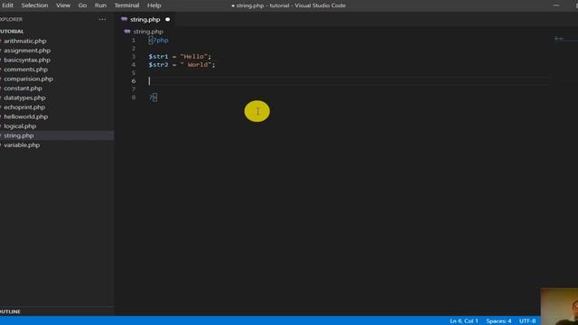The width and height of the screenshot is (578, 325).
Task: Click the Ln 6, Col 1 status entry
Action: click(x=463, y=321)
